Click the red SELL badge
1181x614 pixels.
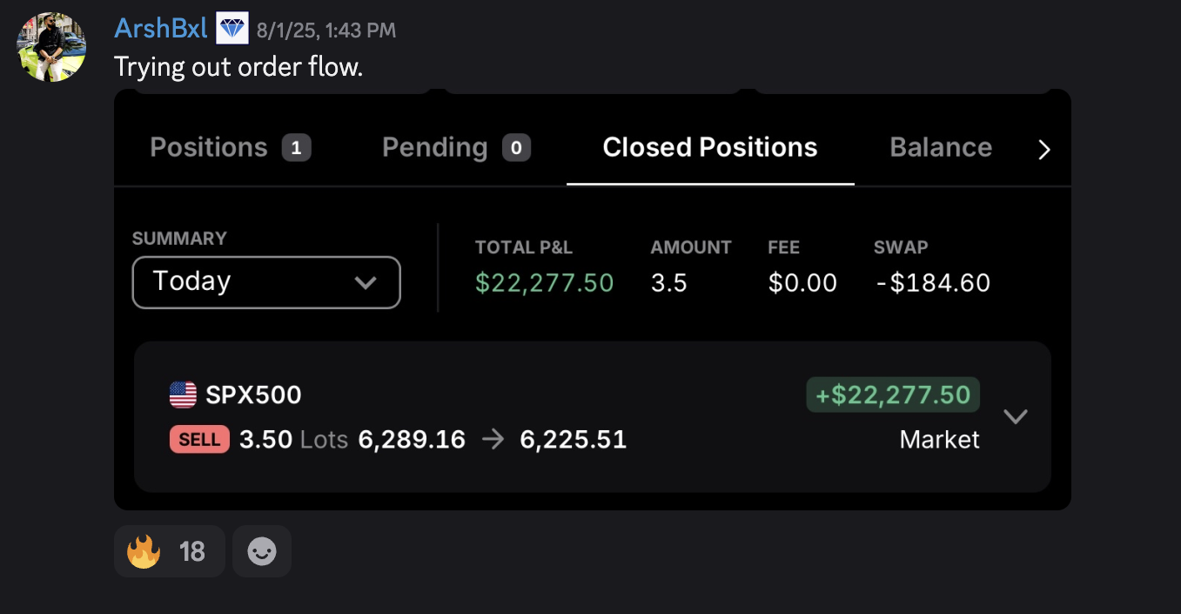pyautogui.click(x=199, y=440)
